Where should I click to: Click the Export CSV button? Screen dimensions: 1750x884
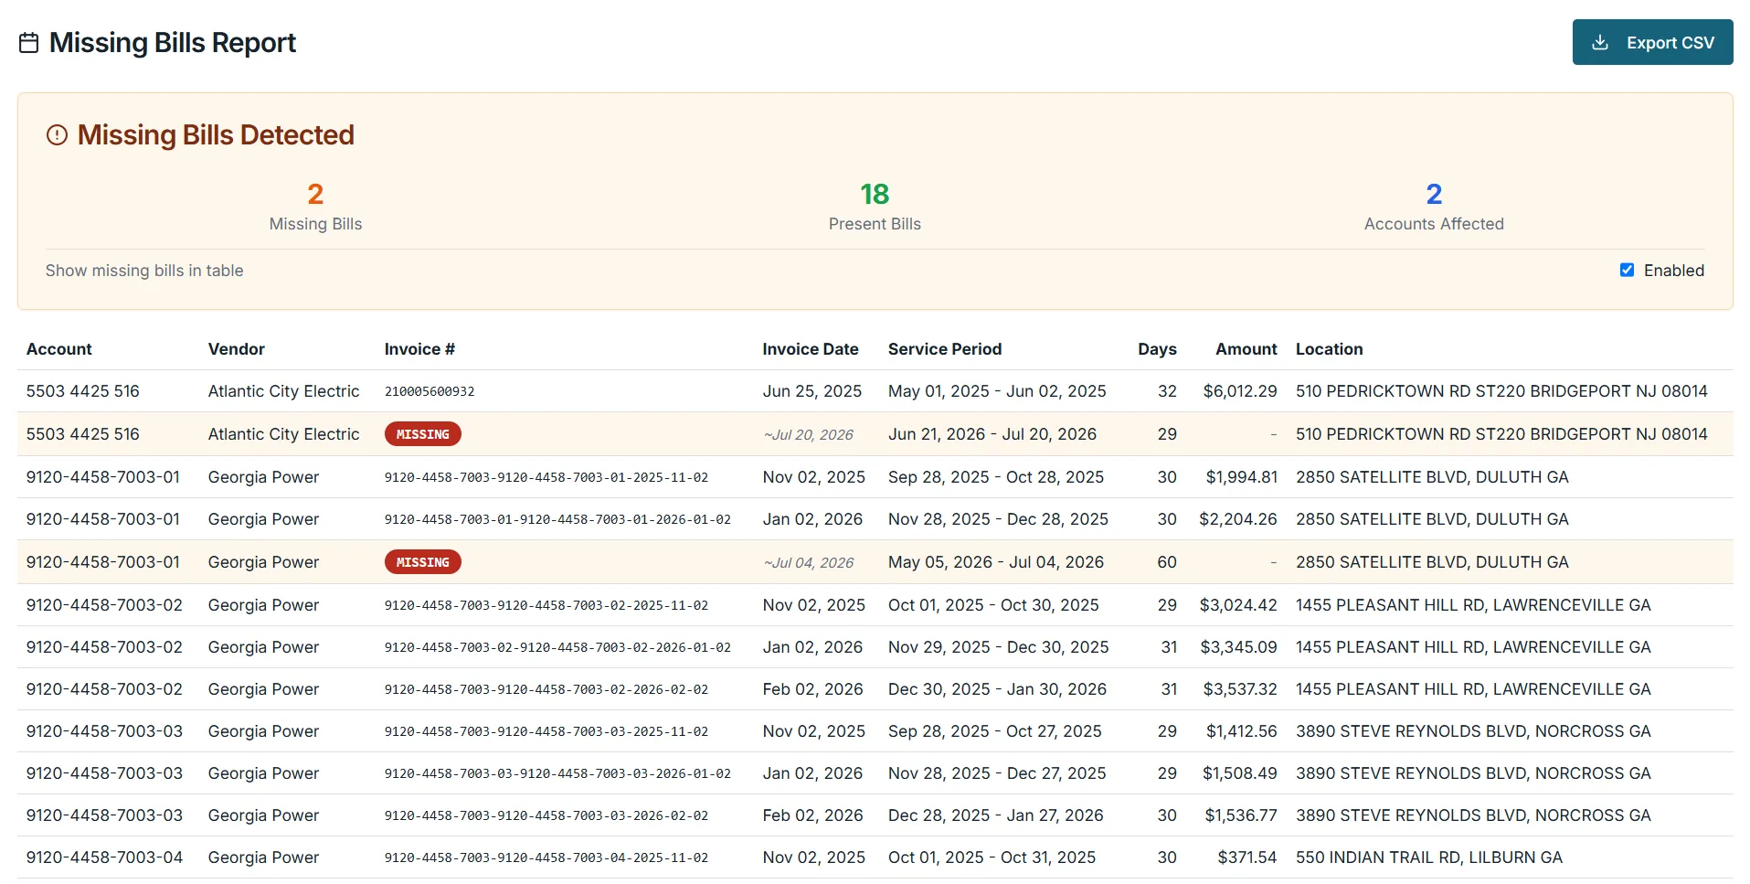point(1652,42)
